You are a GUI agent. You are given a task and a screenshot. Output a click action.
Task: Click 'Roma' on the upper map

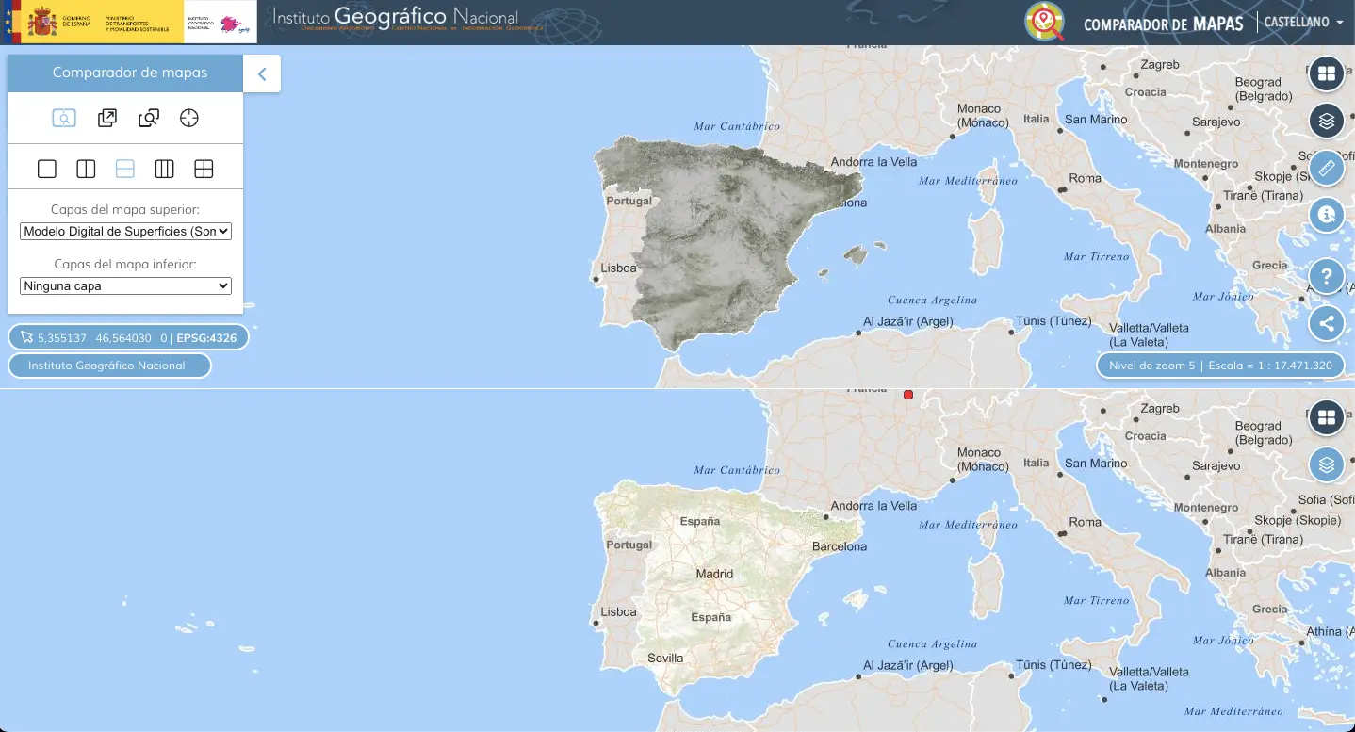tap(1086, 178)
